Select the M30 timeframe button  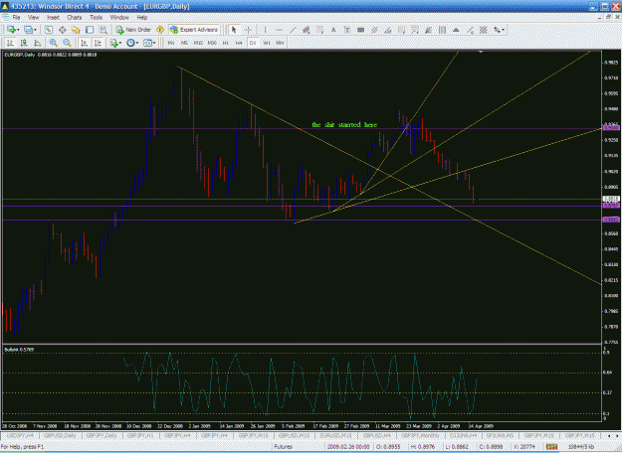[212, 43]
